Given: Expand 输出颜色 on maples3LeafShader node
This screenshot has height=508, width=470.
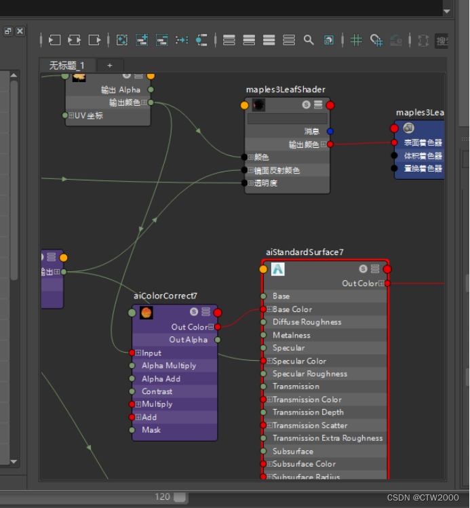Looking at the screenshot, I should pos(324,144).
